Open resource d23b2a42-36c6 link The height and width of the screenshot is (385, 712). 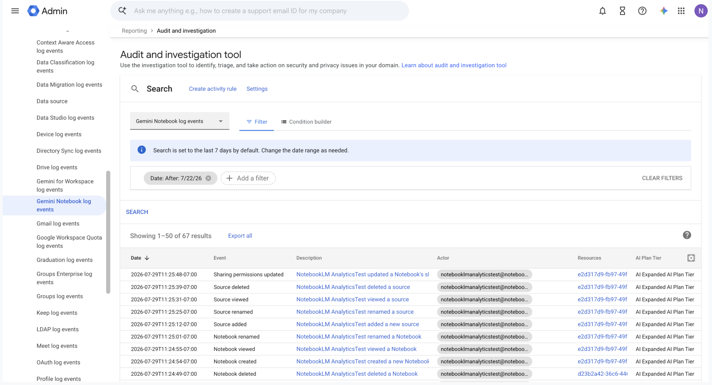point(602,374)
